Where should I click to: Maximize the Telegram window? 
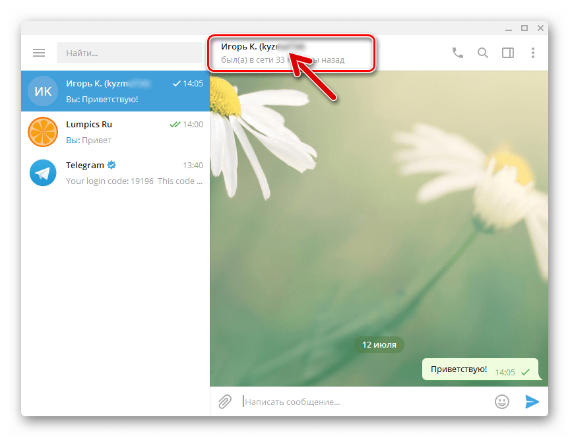click(524, 28)
